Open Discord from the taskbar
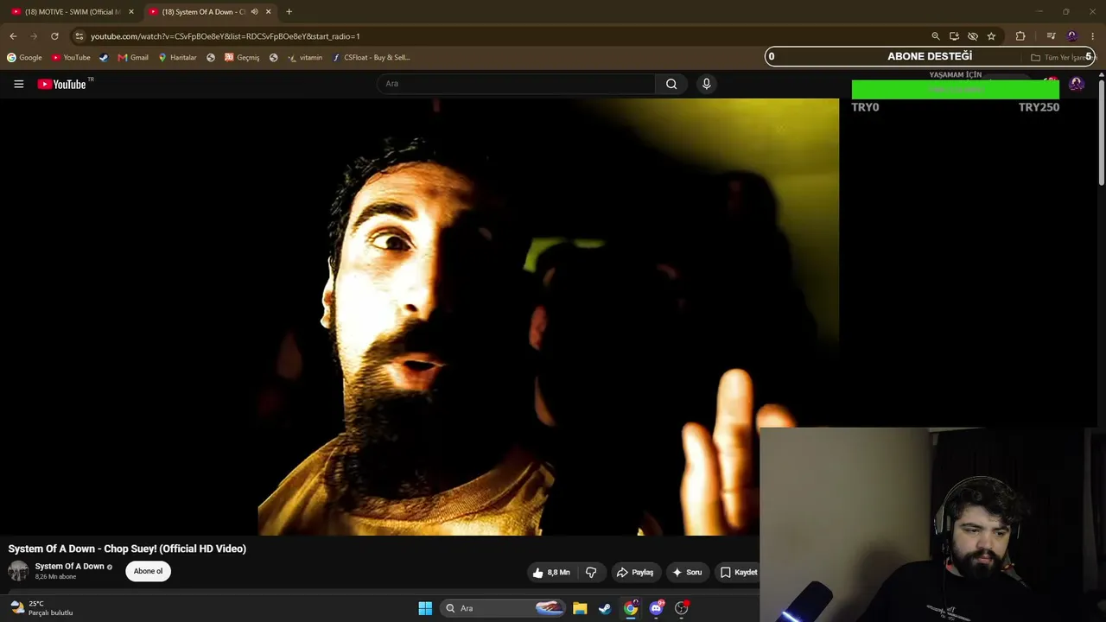 pyautogui.click(x=657, y=608)
